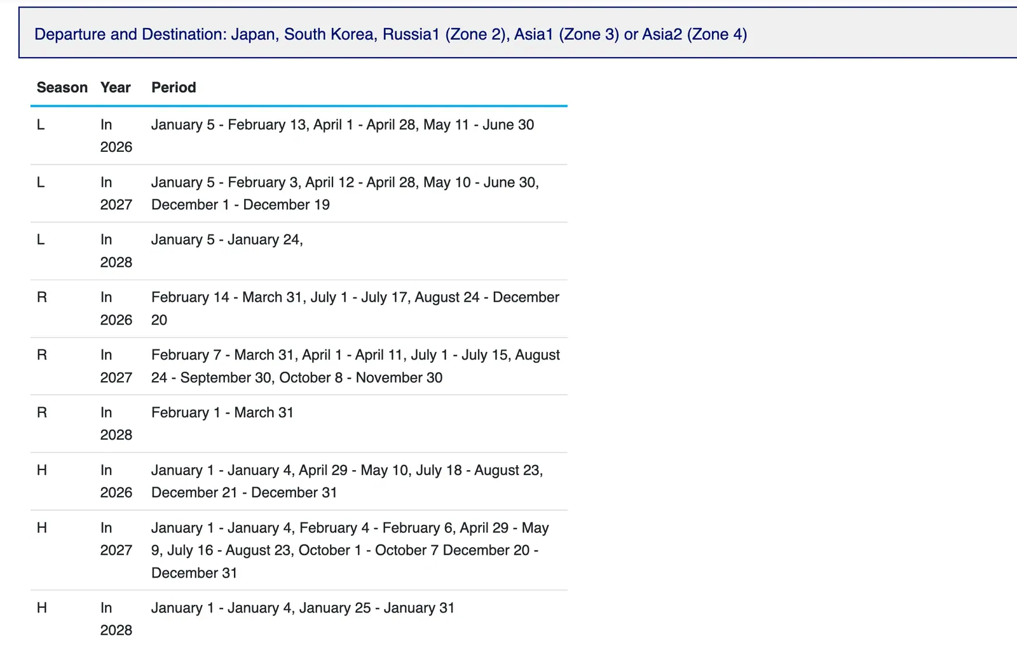
Task: Click period January 5 - February 13 row
Action: pyautogui.click(x=343, y=125)
